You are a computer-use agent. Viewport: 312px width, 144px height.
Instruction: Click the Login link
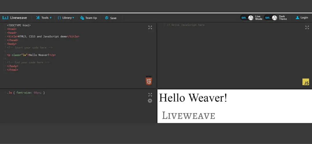click(302, 18)
